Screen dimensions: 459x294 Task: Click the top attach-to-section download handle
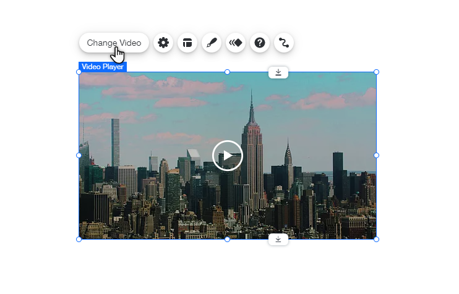(x=278, y=72)
